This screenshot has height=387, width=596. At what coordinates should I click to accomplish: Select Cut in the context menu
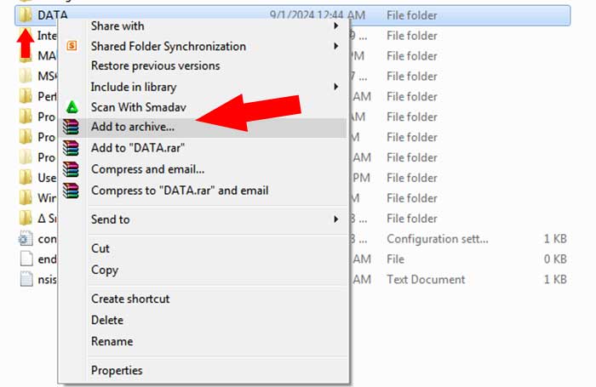100,248
